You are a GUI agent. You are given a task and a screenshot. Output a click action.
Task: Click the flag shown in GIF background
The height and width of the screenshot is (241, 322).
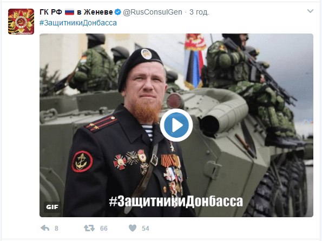[194, 62]
